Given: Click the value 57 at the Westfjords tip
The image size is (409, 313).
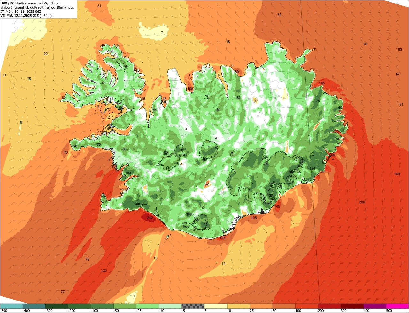Looking at the screenshot, I should click(x=104, y=45).
